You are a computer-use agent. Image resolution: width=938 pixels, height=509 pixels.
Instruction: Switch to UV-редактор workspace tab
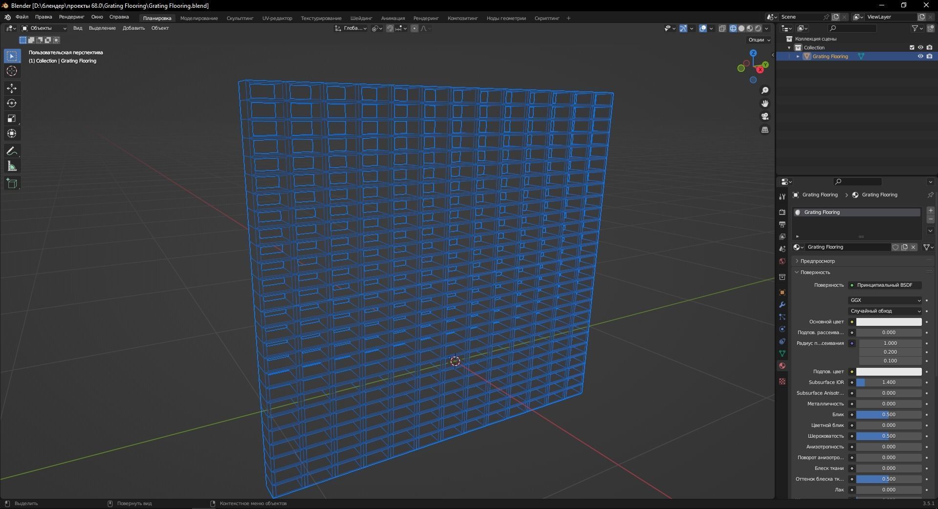tap(277, 19)
